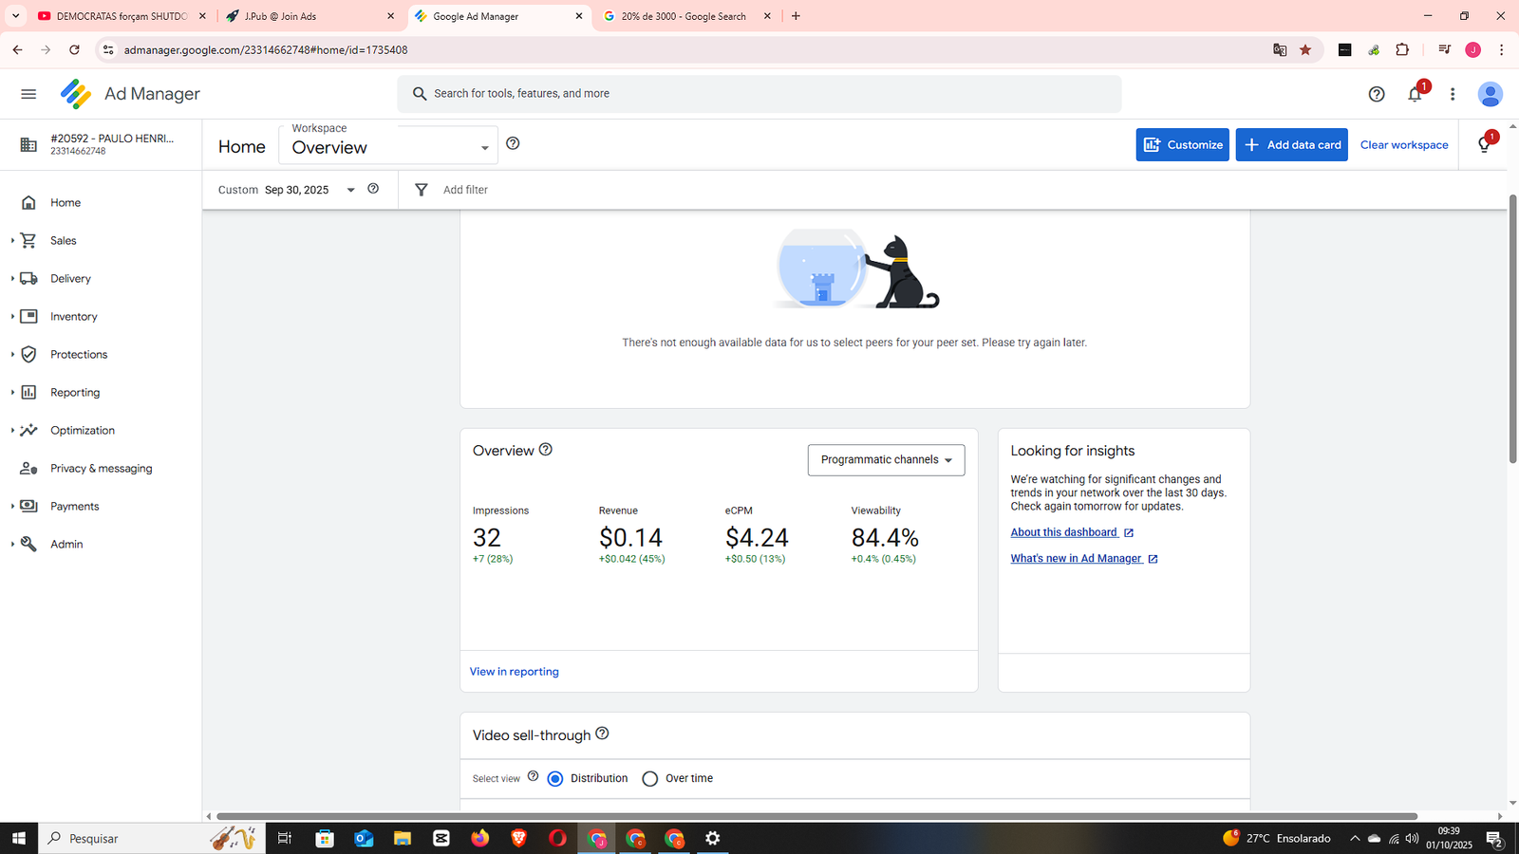Open Reporting in the sidebar
Viewport: 1519px width, 854px height.
point(75,393)
